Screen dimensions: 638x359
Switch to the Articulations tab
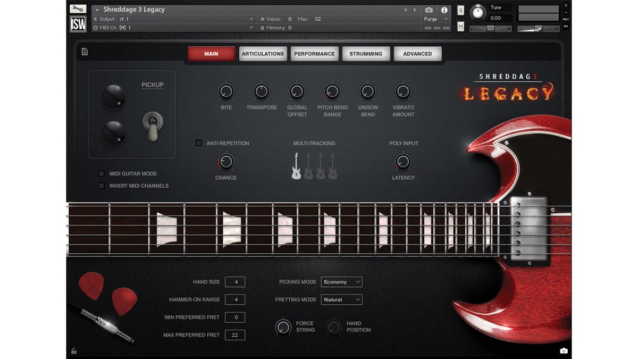tap(263, 53)
